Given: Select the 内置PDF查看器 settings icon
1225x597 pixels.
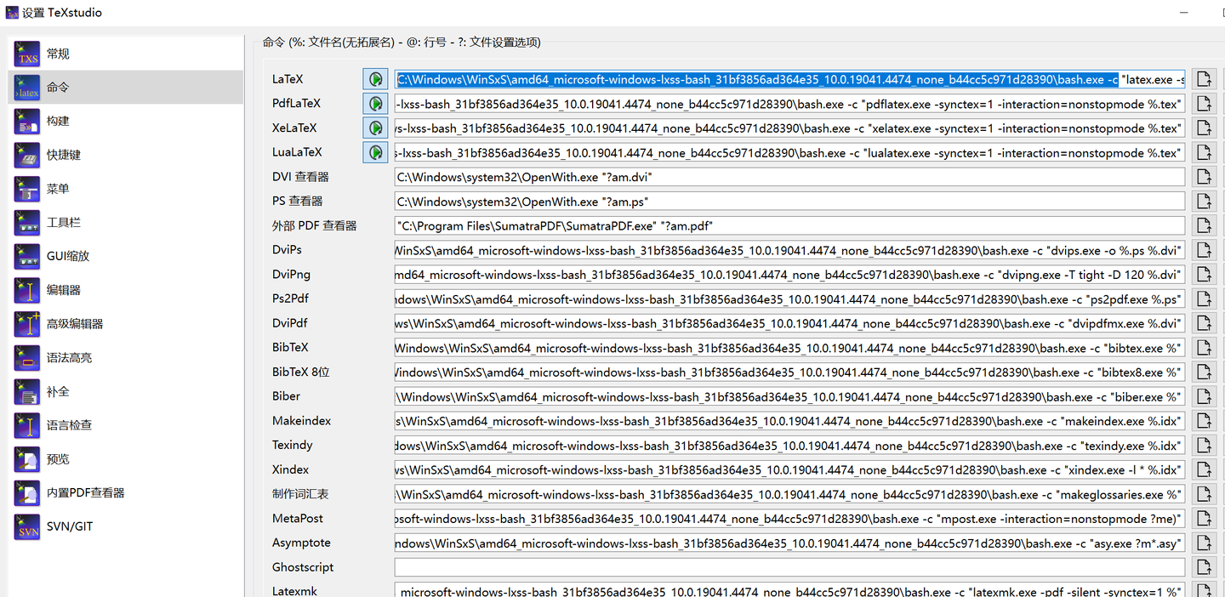Looking at the screenshot, I should tap(26, 492).
